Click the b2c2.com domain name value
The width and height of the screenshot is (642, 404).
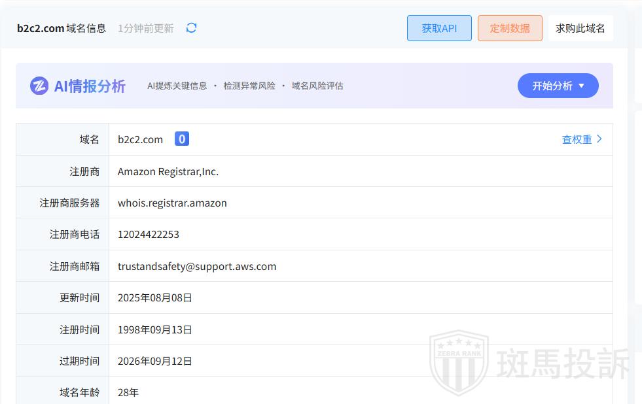pyautogui.click(x=140, y=139)
